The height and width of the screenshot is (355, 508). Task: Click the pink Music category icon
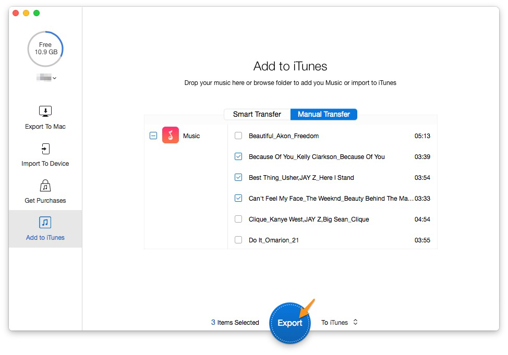(171, 135)
